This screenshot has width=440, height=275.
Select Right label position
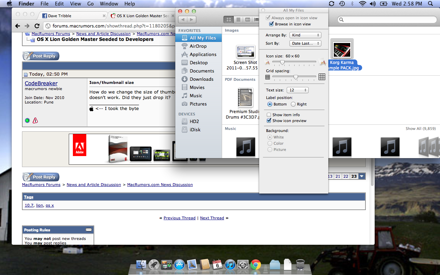pos(293,104)
